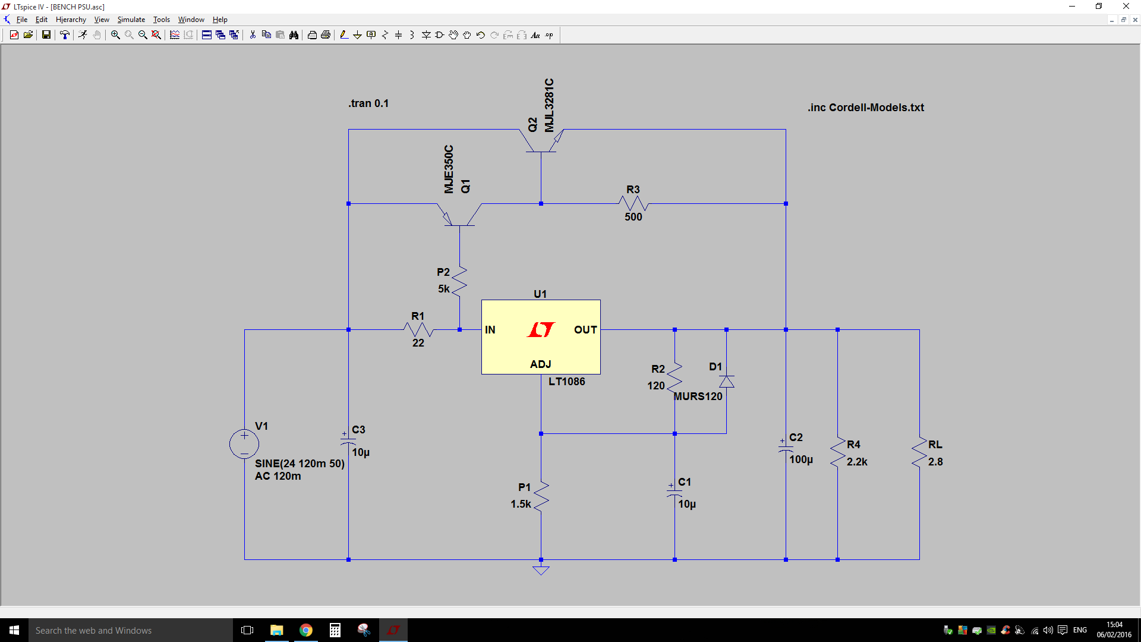Tile windows horizontally from the toolbar
Image resolution: width=1141 pixels, height=642 pixels.
[x=207, y=35]
